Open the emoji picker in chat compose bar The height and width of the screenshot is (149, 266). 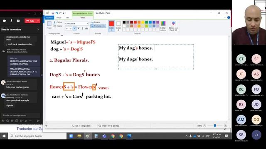[x=7, y=121]
